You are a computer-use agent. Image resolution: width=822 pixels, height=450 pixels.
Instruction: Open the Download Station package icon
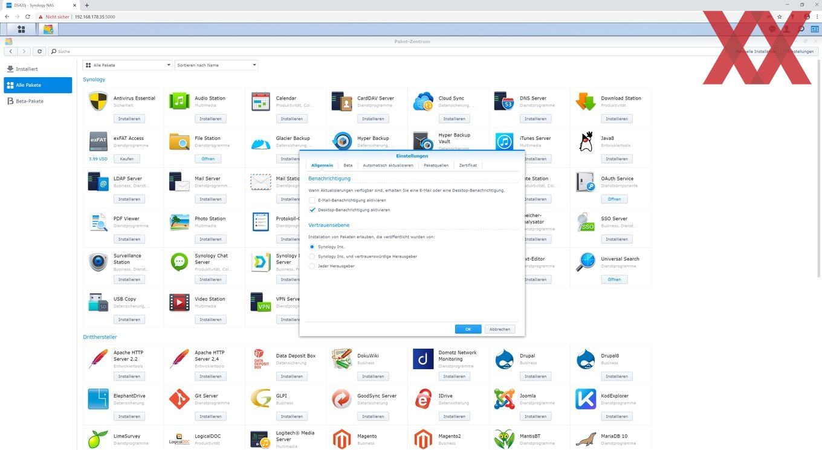click(x=586, y=101)
